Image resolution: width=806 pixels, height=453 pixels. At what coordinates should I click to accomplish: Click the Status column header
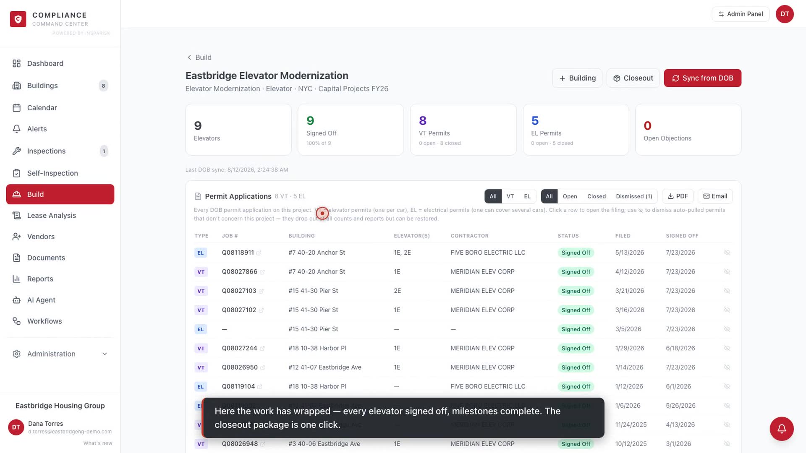[568, 236]
